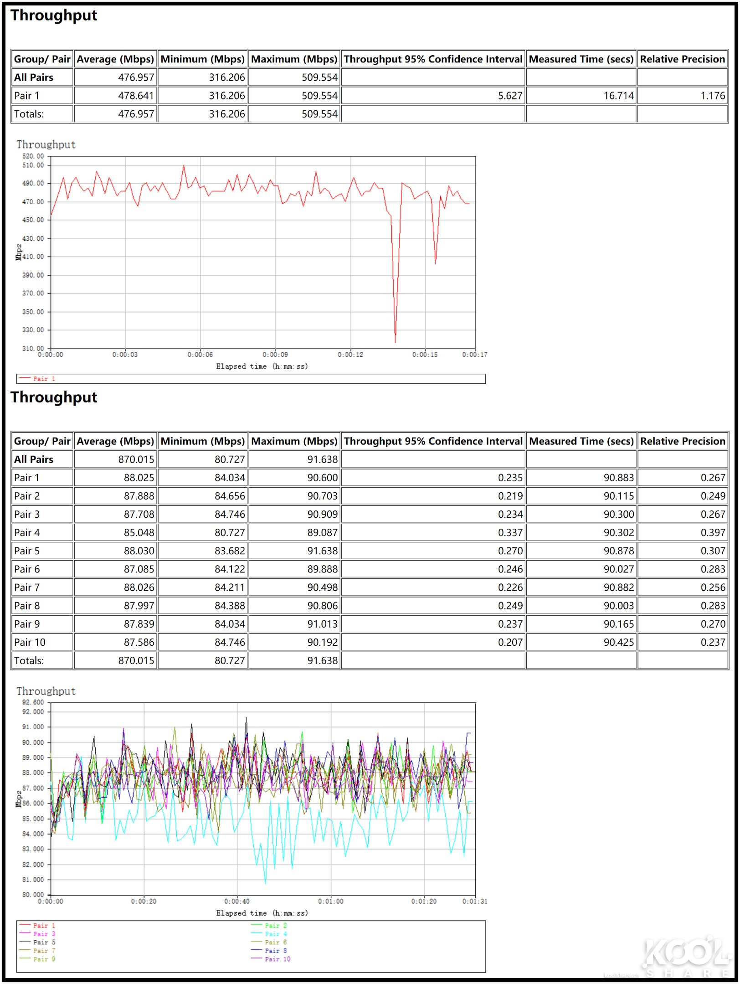Viewport: 740px width, 984px height.
Task: Click Pair 6 legend entry
Action: [269, 942]
